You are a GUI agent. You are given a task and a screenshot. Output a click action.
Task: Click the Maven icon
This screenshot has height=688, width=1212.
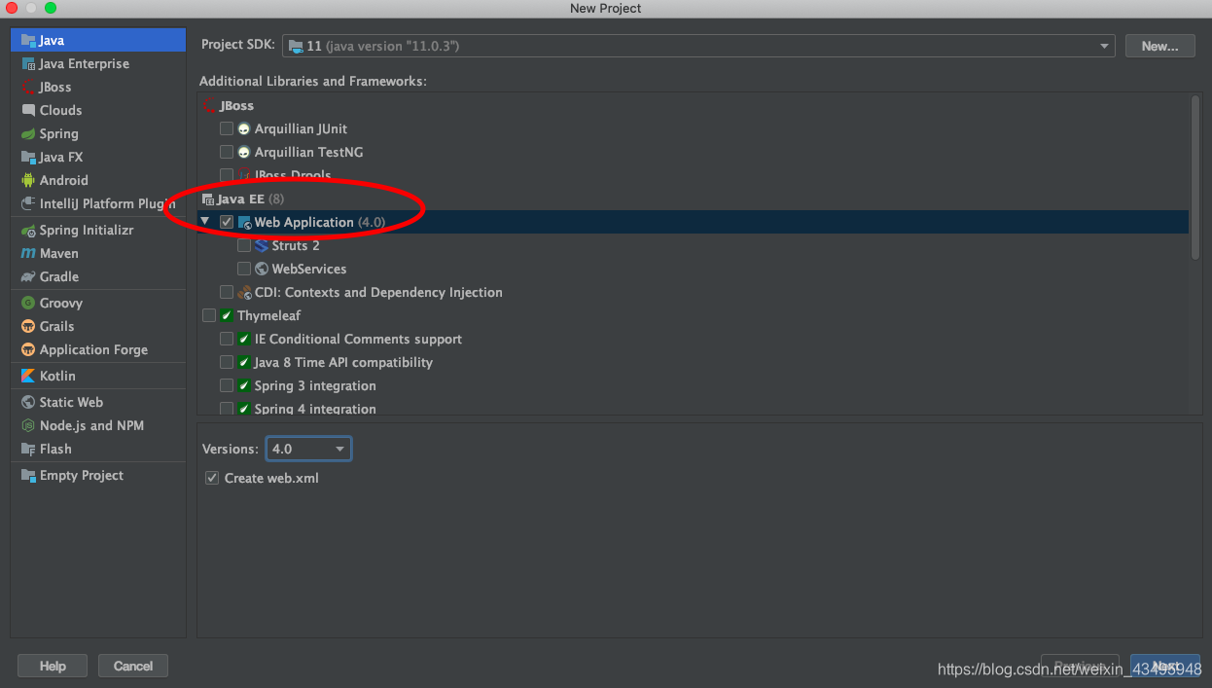(28, 254)
